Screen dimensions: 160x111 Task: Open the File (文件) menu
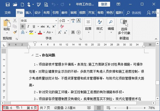(8, 13)
